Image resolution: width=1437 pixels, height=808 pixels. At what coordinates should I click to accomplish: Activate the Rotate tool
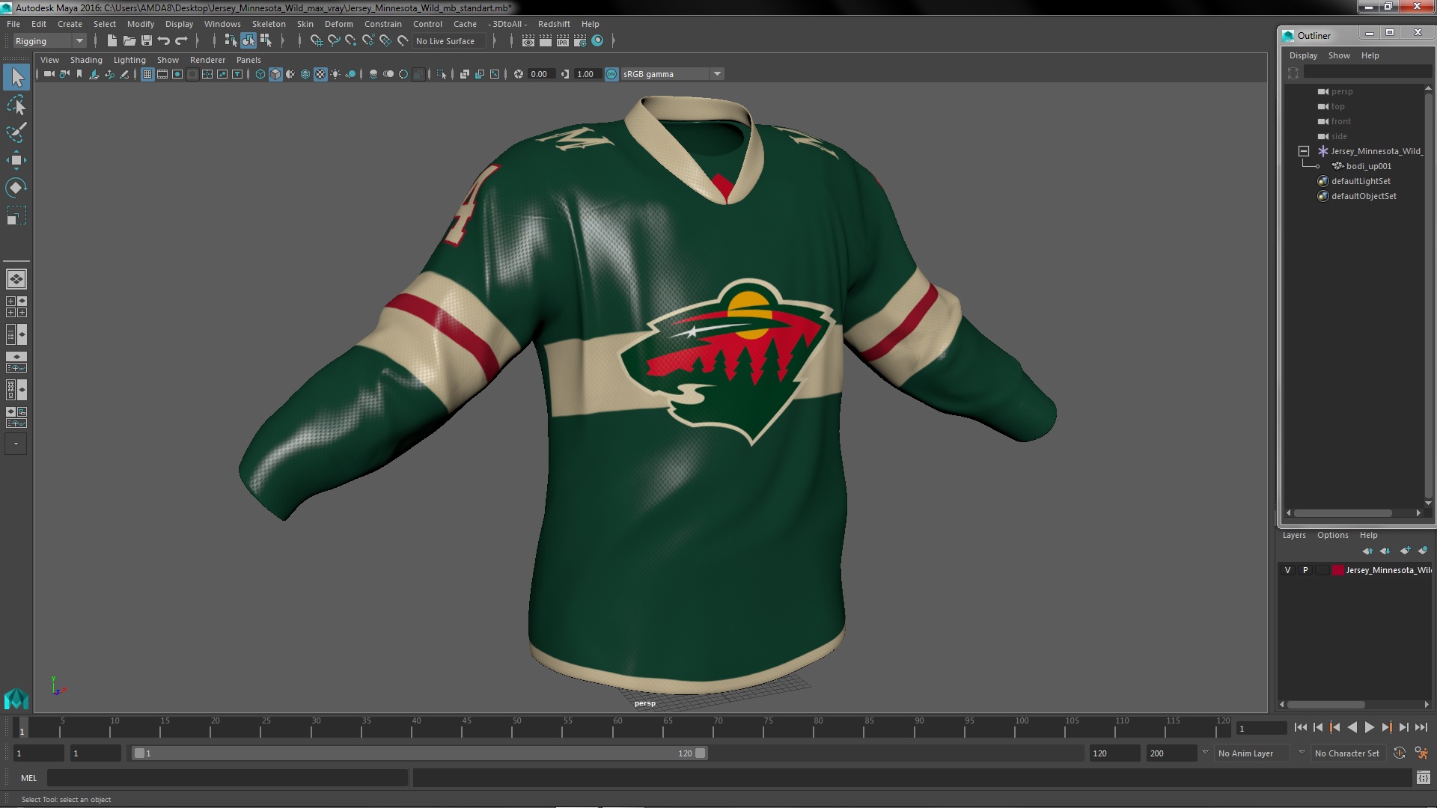coord(16,187)
